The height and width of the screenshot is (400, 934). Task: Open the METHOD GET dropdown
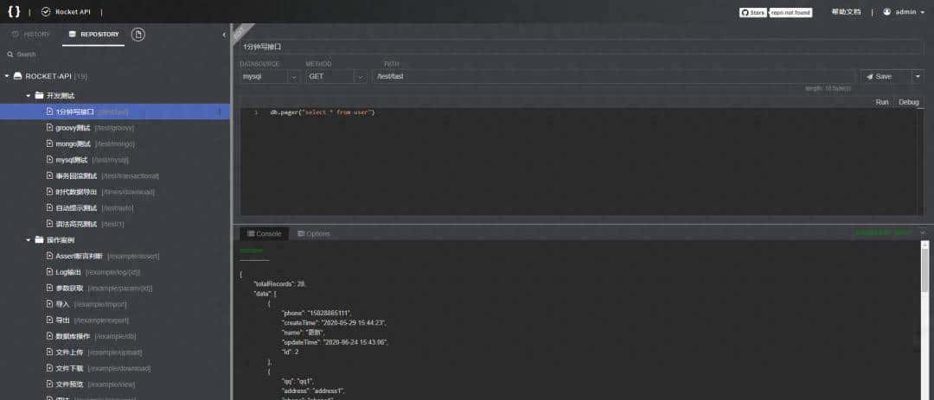point(360,76)
